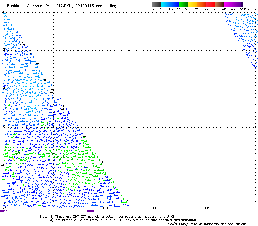The image size is (258, 226).
Task: Select the yellow 20–25 knot legend segment
Action: pyautogui.click(x=192, y=4)
